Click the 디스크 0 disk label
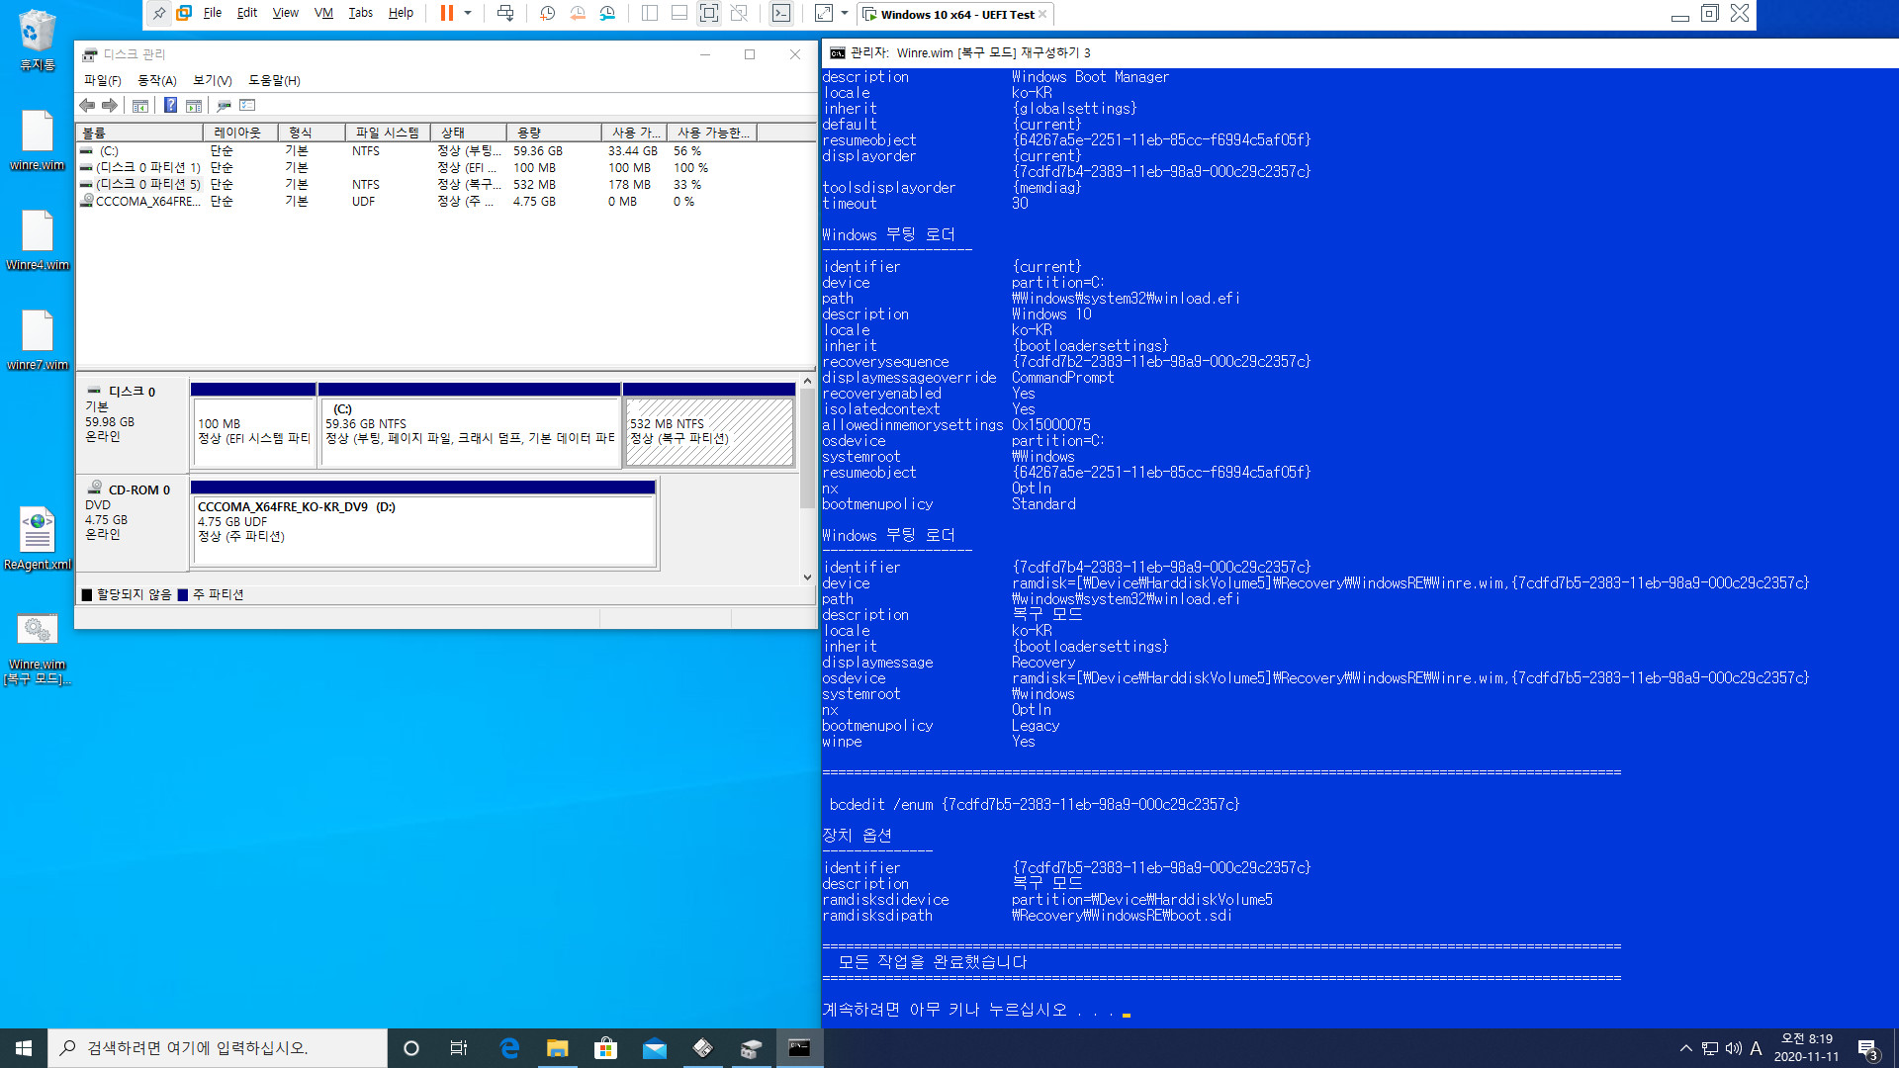 coord(132,425)
